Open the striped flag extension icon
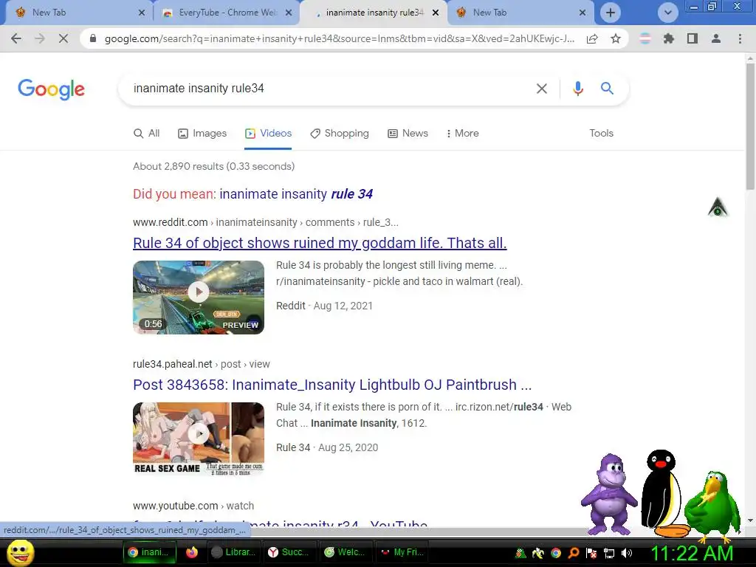This screenshot has width=756, height=567. (x=645, y=38)
